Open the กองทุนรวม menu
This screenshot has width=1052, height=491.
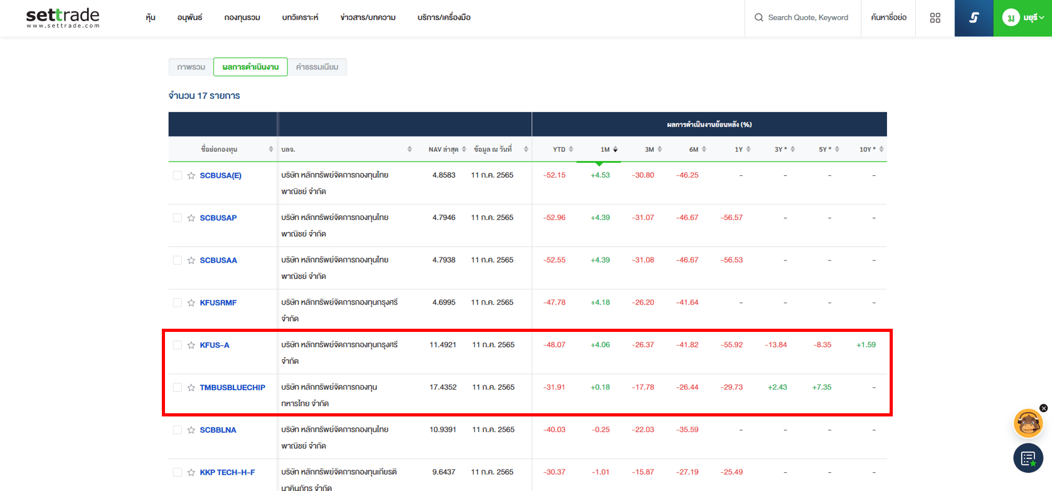[242, 18]
